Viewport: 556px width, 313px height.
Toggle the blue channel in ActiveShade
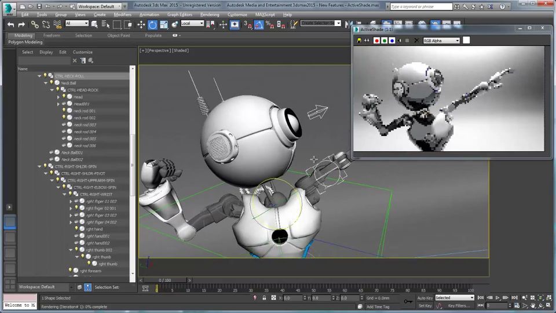click(392, 41)
